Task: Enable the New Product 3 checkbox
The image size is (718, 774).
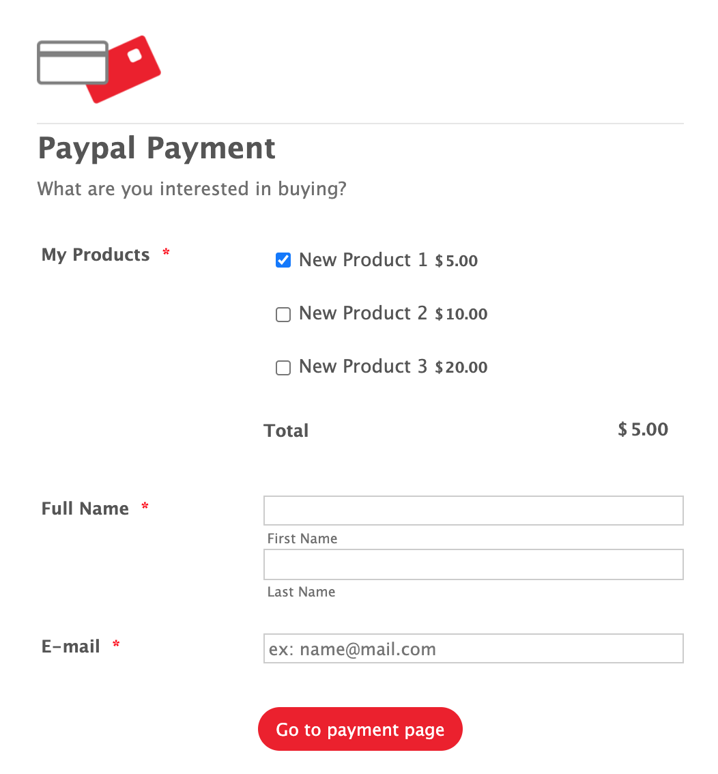Action: [283, 368]
